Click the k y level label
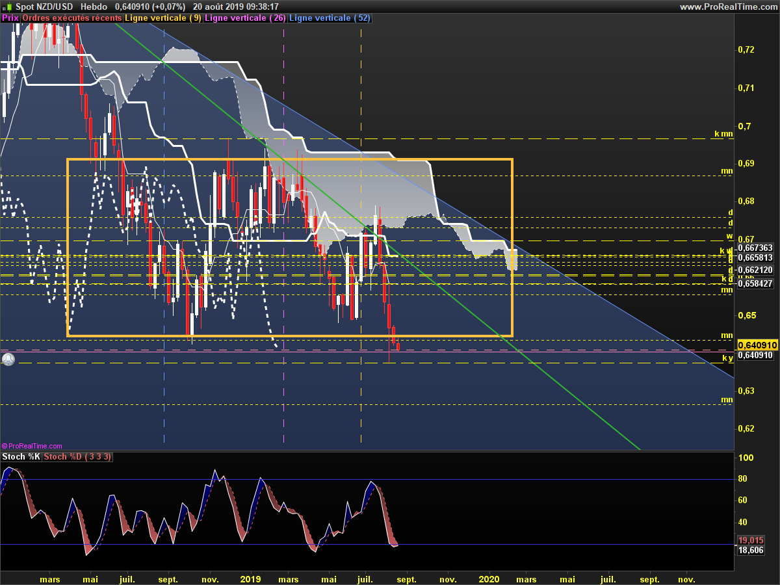The width and height of the screenshot is (780, 585). click(x=728, y=358)
